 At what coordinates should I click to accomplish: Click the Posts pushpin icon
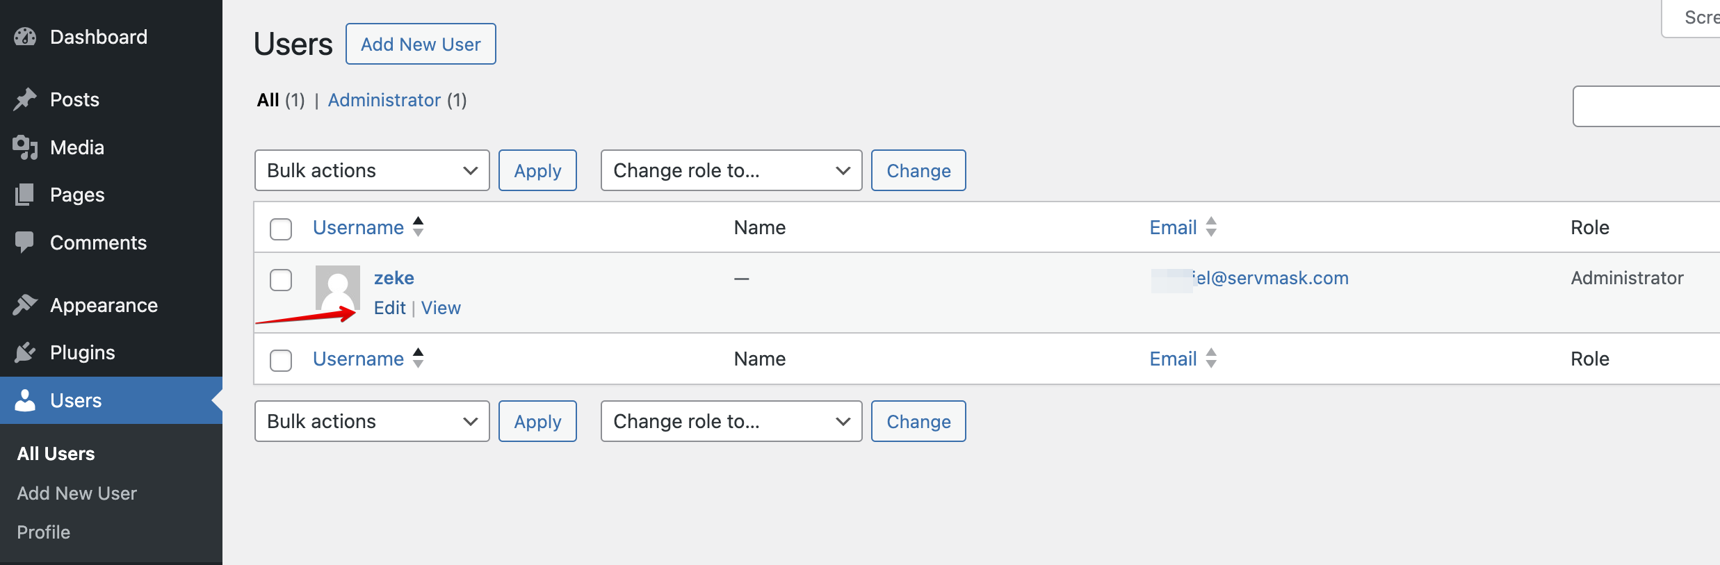tap(25, 99)
